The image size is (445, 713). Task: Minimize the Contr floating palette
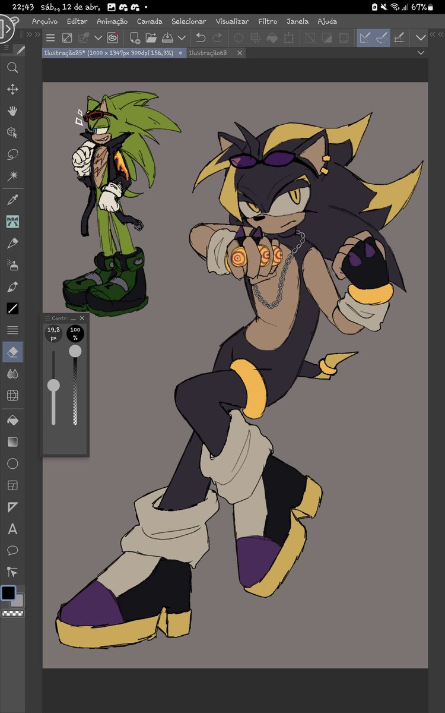72,318
